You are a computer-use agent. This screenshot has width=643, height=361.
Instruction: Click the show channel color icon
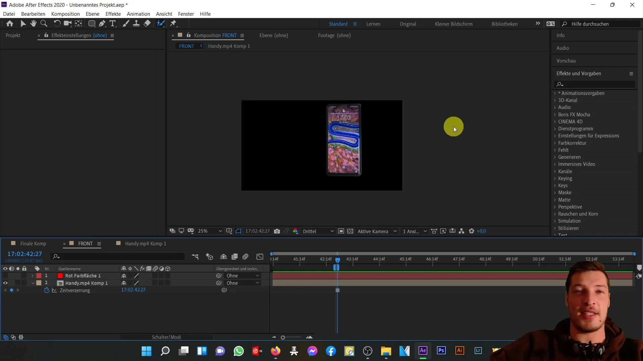(x=295, y=231)
